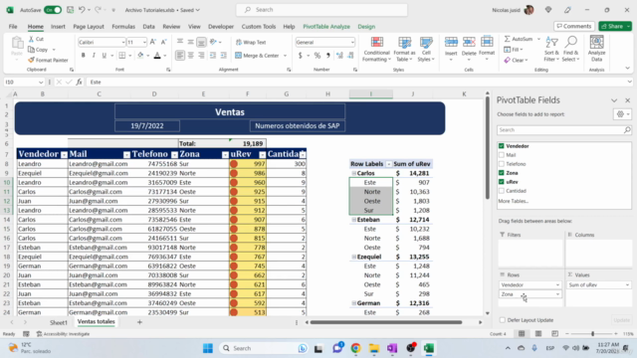Click the Share button
Screen dimensions: 637x358
pyautogui.click(x=615, y=26)
